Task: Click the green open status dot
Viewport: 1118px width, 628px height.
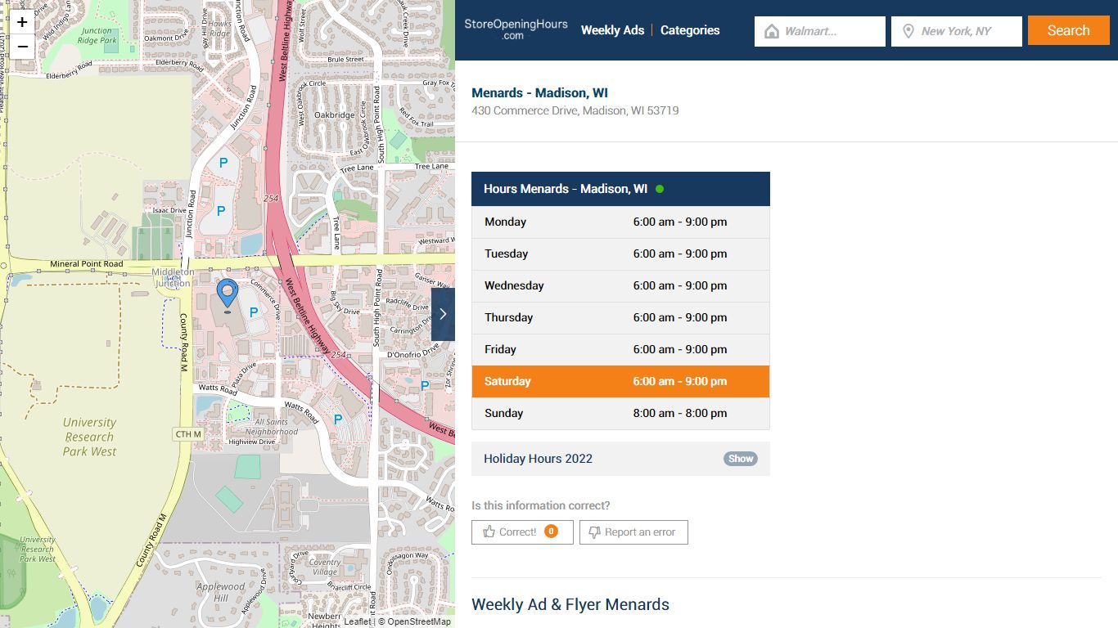Action: tap(660, 189)
